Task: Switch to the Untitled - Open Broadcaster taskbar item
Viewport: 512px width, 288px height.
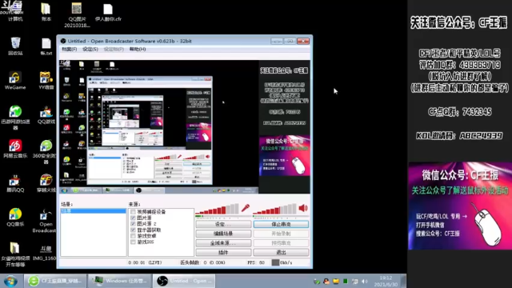Action: coord(184,281)
